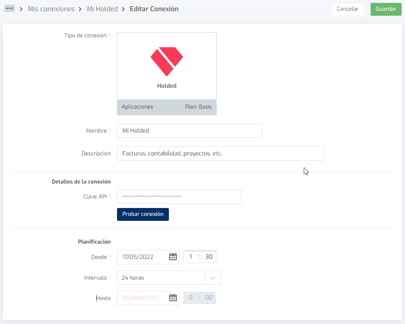Click the Holded logo connection tile
This screenshot has width=405, height=324.
(x=166, y=73)
